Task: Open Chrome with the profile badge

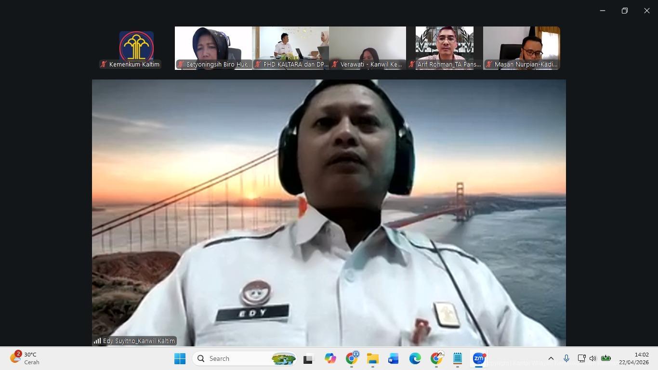Action: click(352, 358)
